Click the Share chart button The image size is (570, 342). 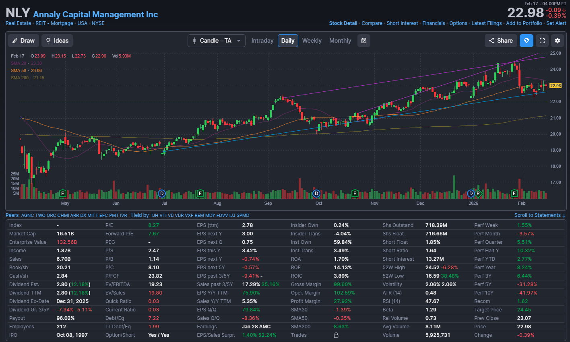click(501, 41)
